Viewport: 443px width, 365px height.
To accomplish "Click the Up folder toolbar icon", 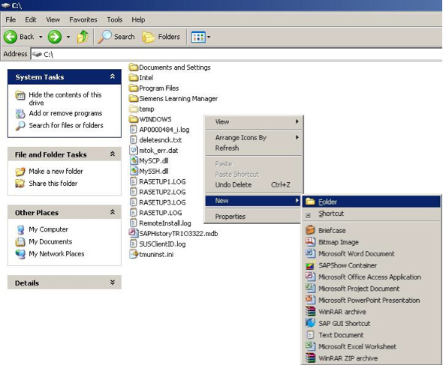I will point(83,37).
